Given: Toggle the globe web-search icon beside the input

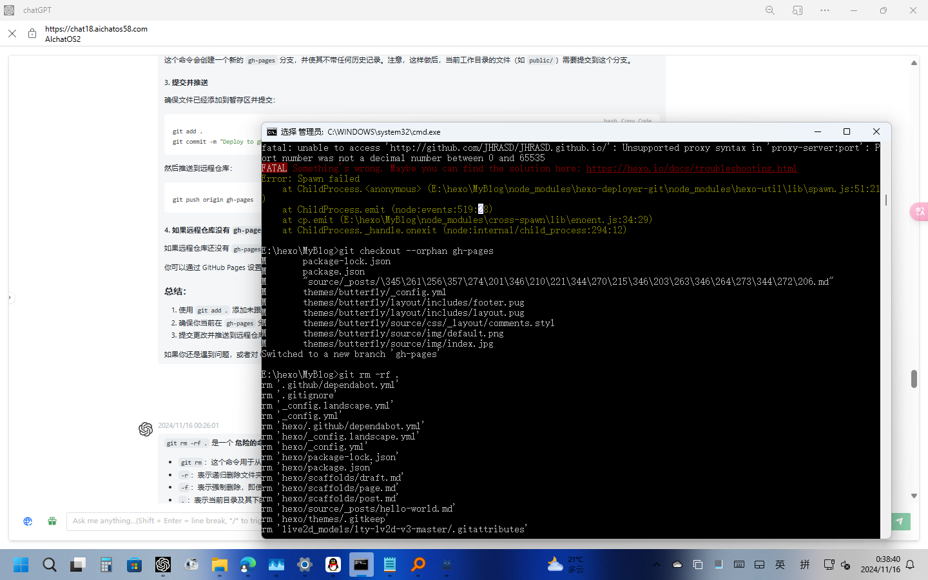Looking at the screenshot, I should (28, 521).
